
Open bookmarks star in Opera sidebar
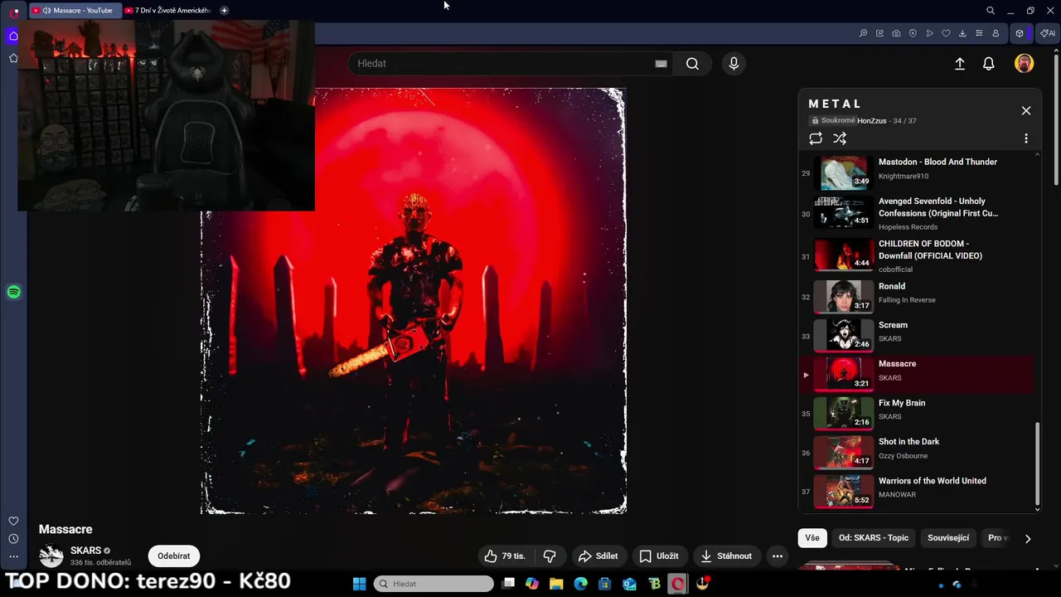13,58
